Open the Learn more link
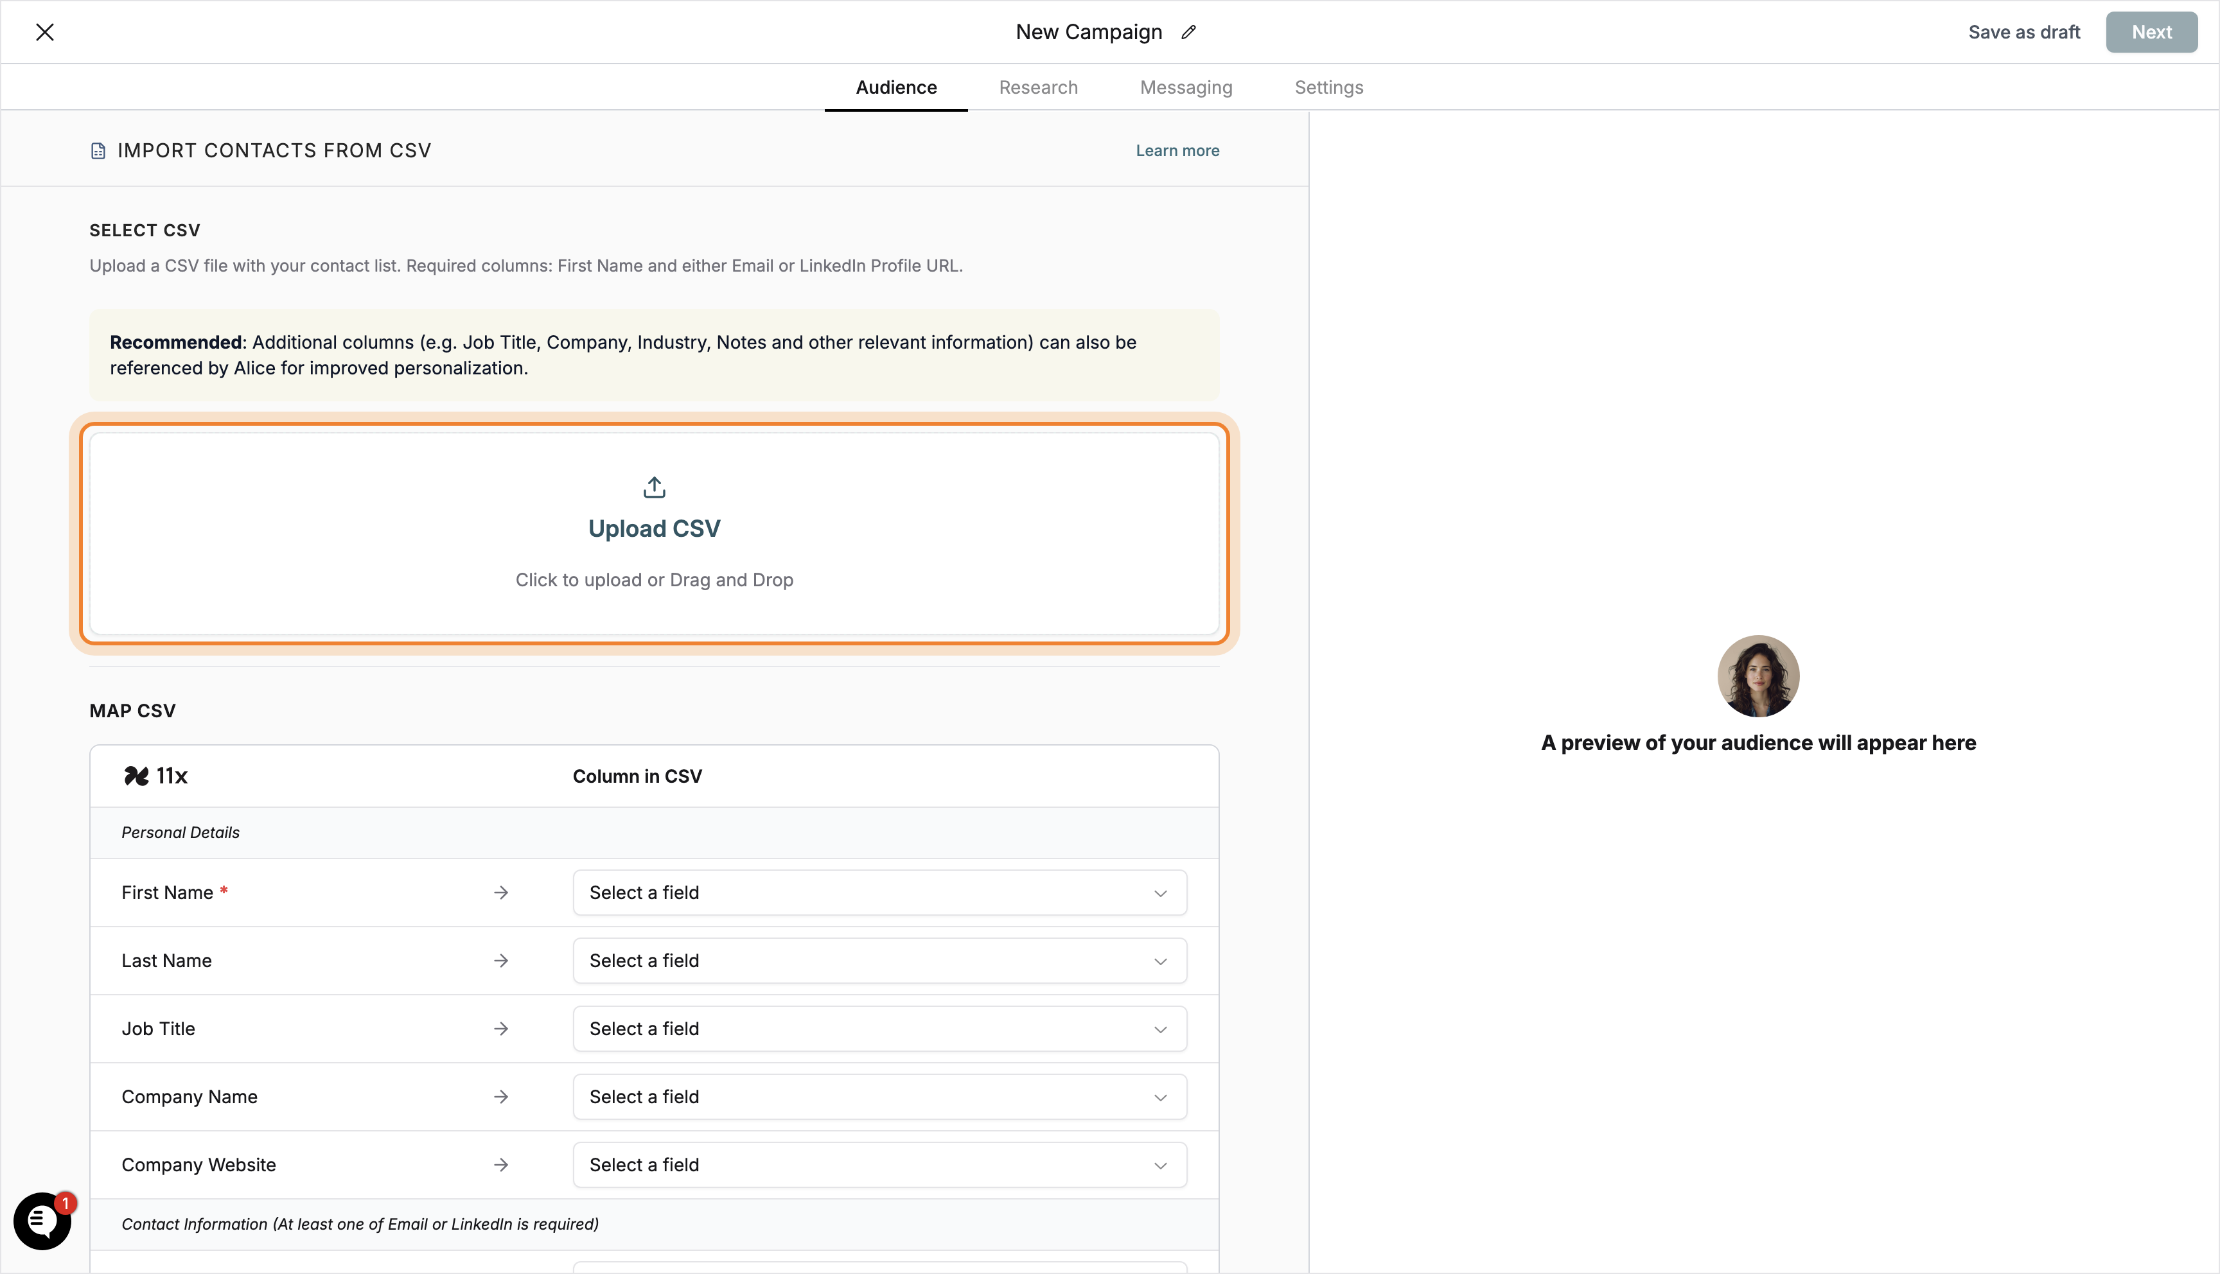The height and width of the screenshot is (1274, 2220). pyautogui.click(x=1177, y=150)
